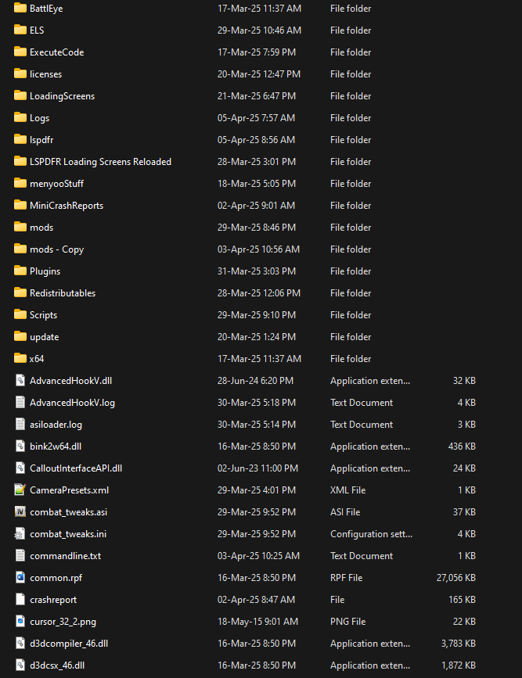Select the 30-Mar-25 5:14 PM date
Screen dimensions: 522x678
(x=257, y=424)
